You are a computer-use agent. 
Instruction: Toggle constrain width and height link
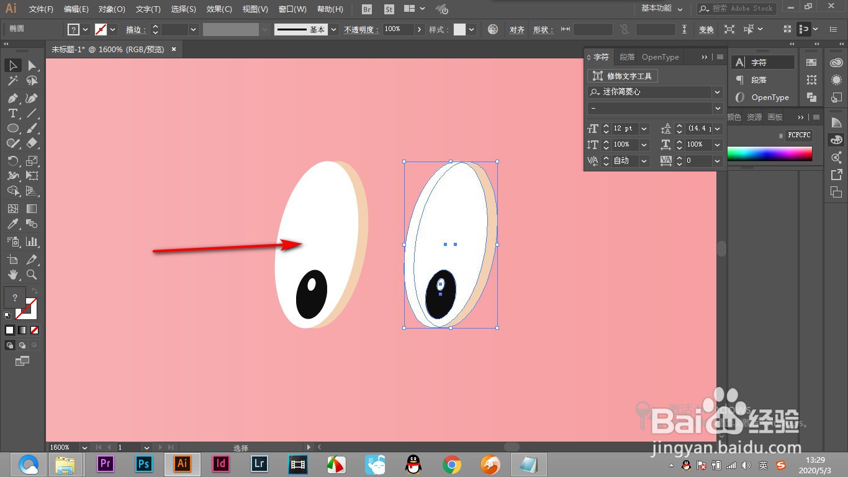pos(624,29)
